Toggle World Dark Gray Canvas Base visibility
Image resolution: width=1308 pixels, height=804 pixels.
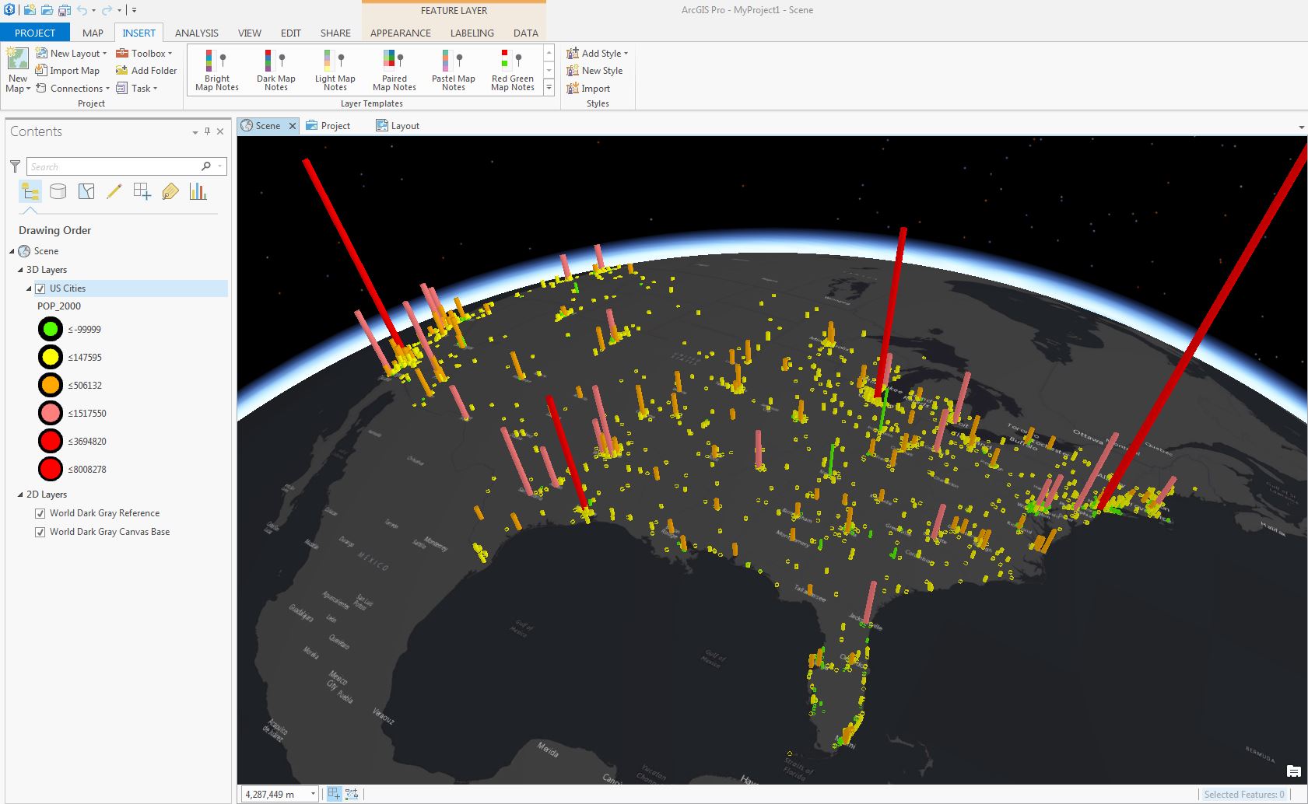coord(40,532)
